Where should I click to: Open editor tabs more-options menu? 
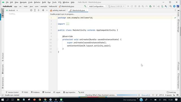(x=175, y=10)
